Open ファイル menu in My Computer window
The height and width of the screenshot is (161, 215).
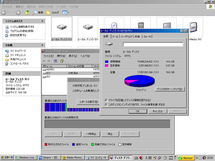(x=7, y=6)
